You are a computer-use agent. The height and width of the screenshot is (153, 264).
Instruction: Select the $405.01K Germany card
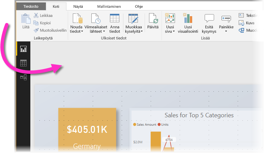87,130
